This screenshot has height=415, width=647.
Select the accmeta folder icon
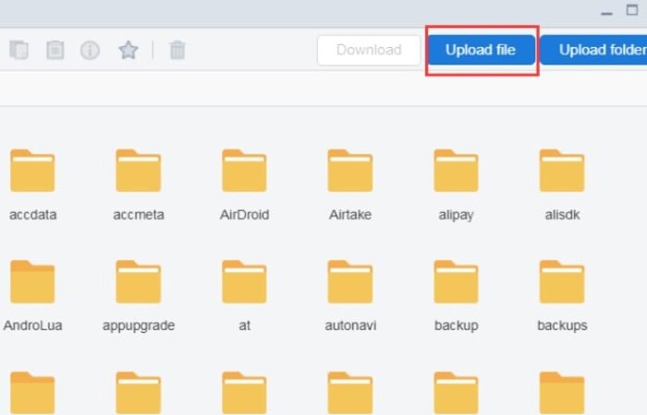click(139, 171)
